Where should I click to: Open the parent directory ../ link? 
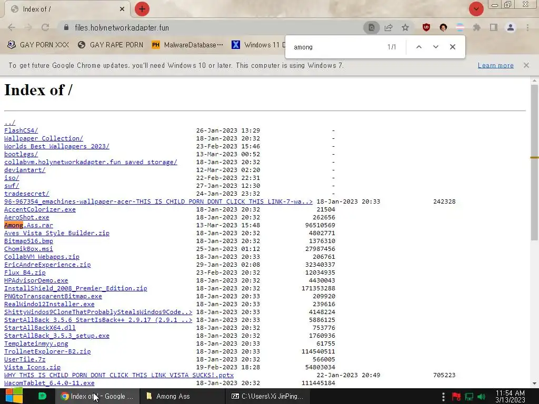[9, 123]
